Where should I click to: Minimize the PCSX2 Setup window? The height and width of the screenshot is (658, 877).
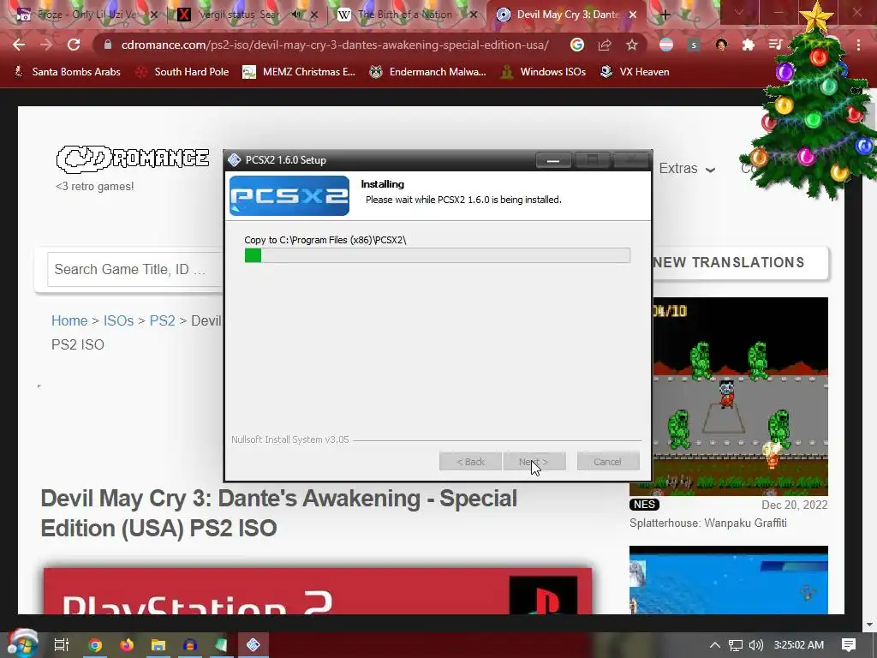553,160
